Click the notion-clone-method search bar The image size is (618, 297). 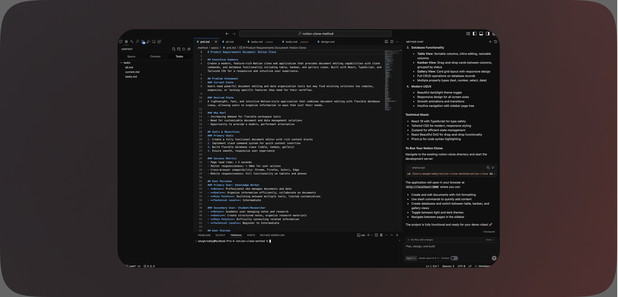(x=315, y=34)
